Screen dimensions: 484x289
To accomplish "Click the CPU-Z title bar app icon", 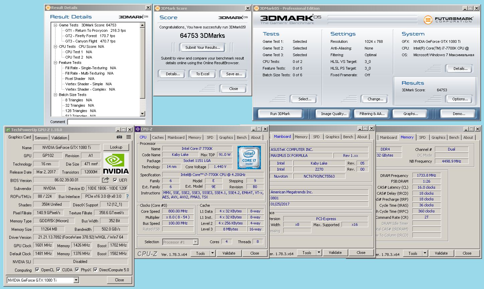I will click(138, 129).
